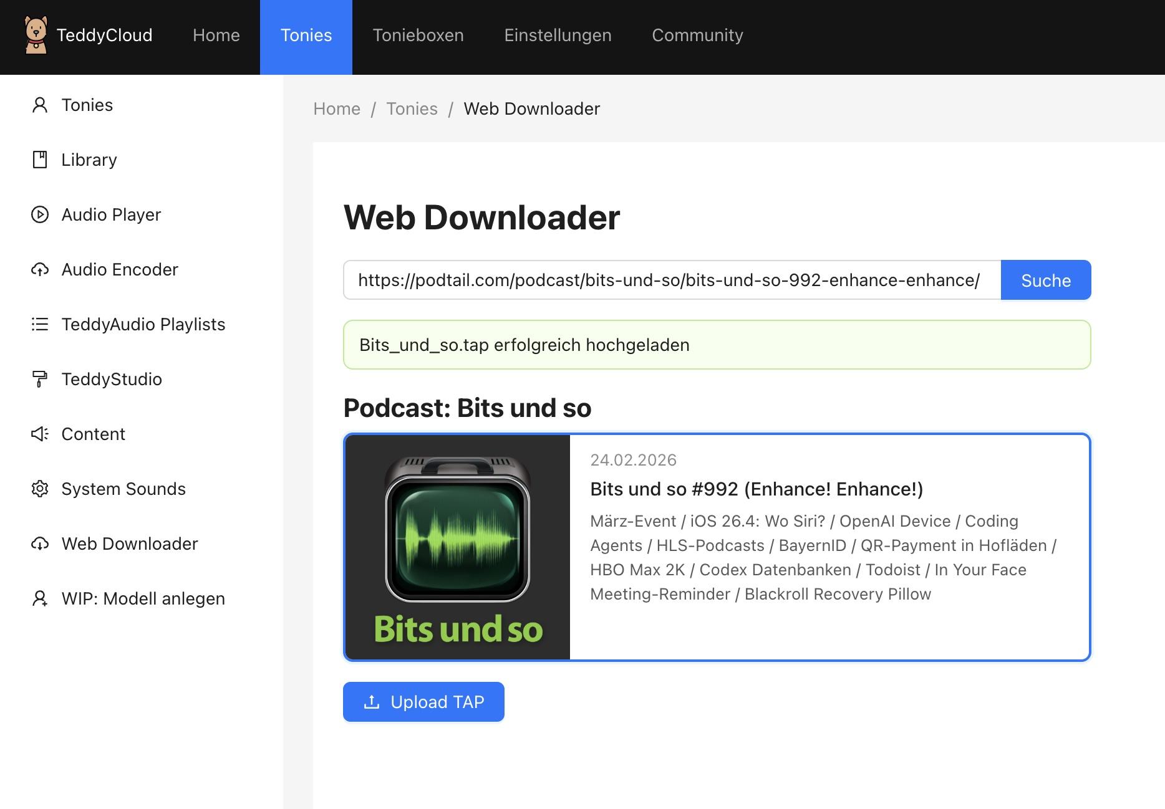1165x809 pixels.
Task: Click the Web Downloader cloud-download icon
Action: (x=40, y=543)
